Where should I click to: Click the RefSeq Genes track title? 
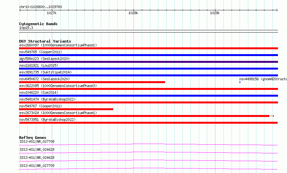tap(33, 138)
